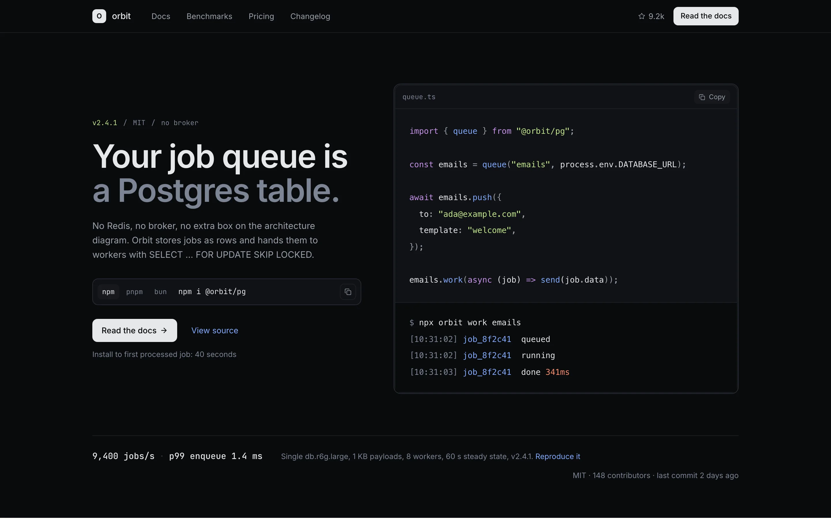Open the Reproduce it link
The width and height of the screenshot is (831, 519).
point(558,456)
